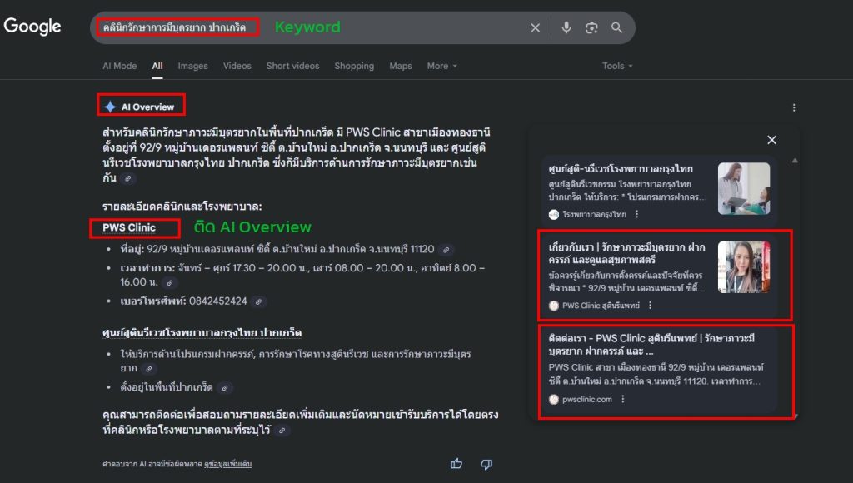Click the sources panel scroll-up arrow
The height and width of the screenshot is (483, 853).
(x=795, y=161)
